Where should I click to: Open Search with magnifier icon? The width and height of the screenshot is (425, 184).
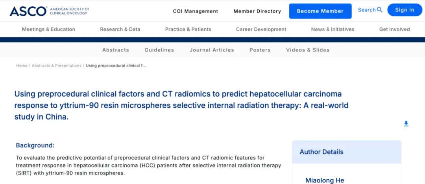[370, 10]
